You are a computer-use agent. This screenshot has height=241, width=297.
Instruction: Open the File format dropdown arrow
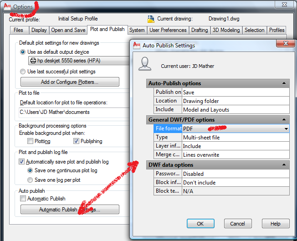[286, 129]
